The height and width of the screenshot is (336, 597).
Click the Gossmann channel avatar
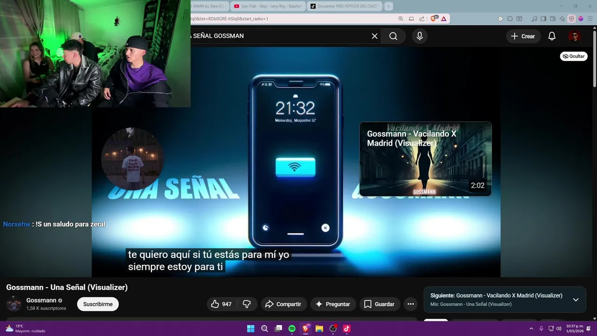pyautogui.click(x=14, y=304)
